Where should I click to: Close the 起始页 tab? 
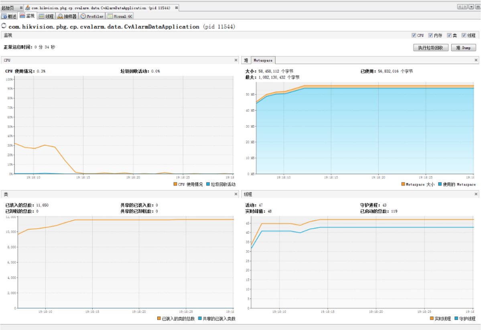pyautogui.click(x=21, y=8)
